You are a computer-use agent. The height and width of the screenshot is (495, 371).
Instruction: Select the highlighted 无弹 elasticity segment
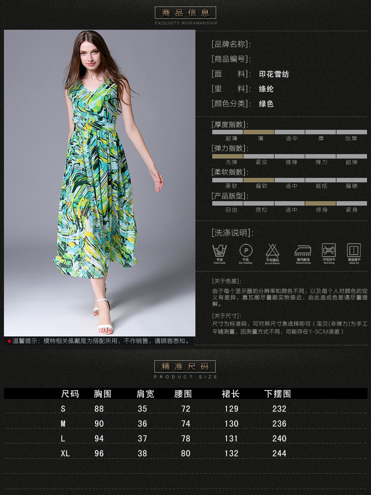point(227,156)
